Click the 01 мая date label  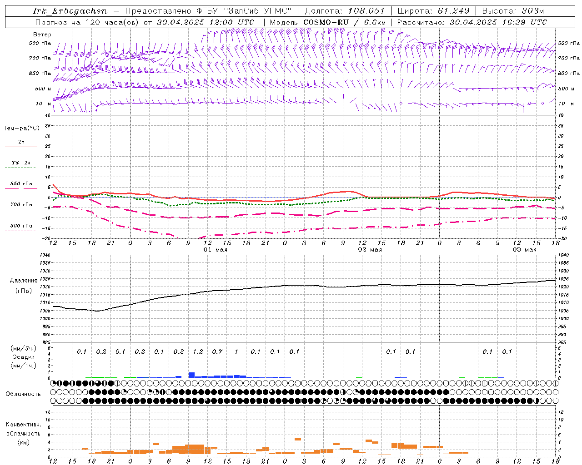[x=216, y=250]
